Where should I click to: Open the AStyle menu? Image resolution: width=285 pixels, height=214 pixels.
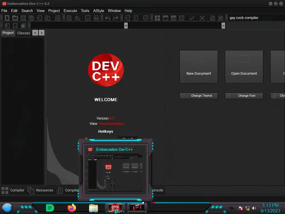coord(99,11)
